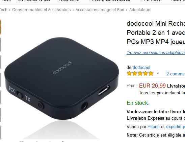Click the EUR 26,99 price text

click(x=152, y=86)
